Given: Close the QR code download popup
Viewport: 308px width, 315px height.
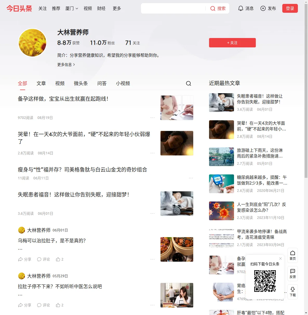Looking at the screenshot, I should pos(280,259).
